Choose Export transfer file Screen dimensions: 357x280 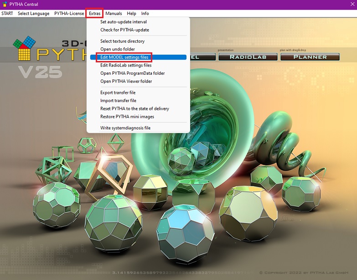[138, 92]
